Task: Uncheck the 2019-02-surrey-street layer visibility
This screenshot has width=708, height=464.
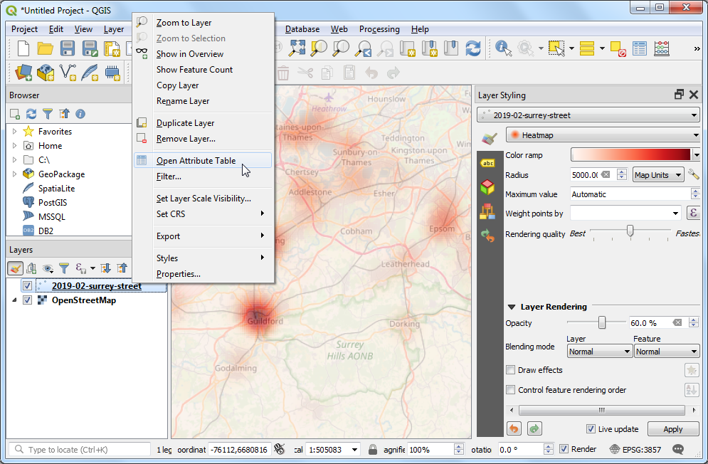Action: tap(27, 286)
